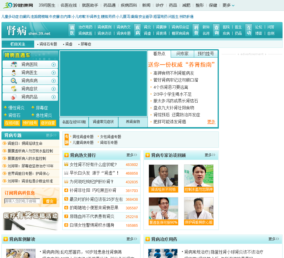
Task: Open 儿童多动症 quick link
Action: click(10, 17)
